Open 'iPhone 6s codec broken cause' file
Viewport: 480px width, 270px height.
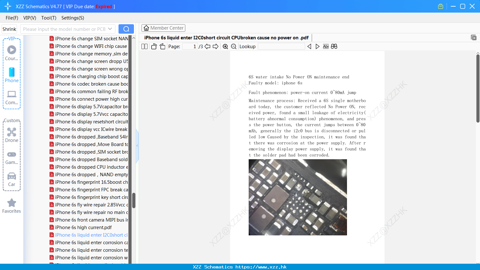pos(89,84)
